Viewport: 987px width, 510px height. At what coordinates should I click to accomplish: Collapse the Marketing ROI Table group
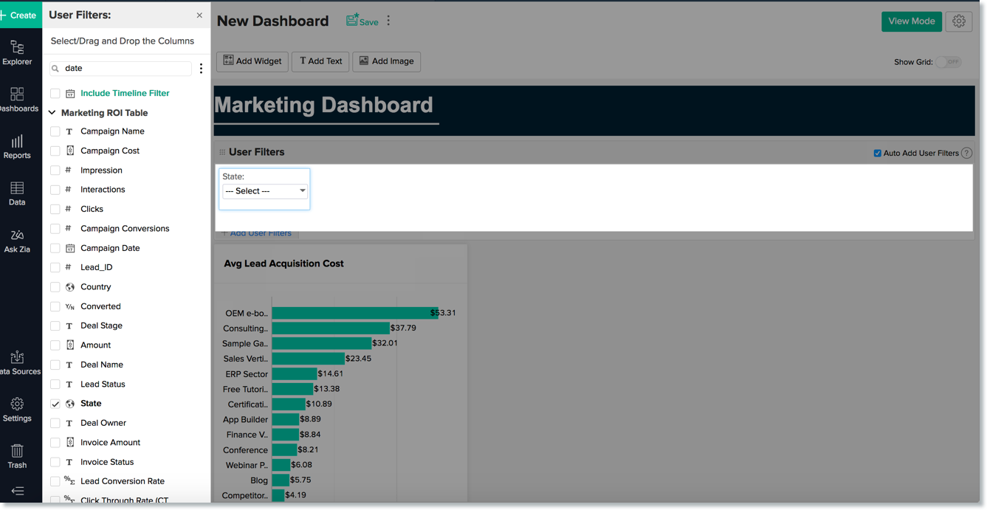tap(52, 113)
